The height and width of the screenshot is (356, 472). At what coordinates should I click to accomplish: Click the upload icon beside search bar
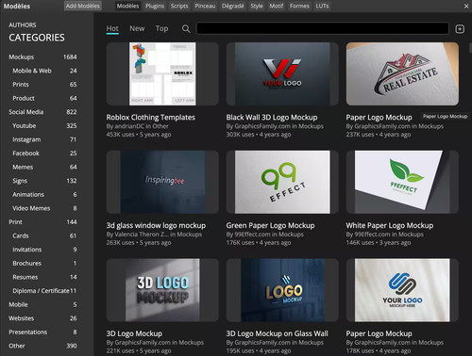[460, 29]
